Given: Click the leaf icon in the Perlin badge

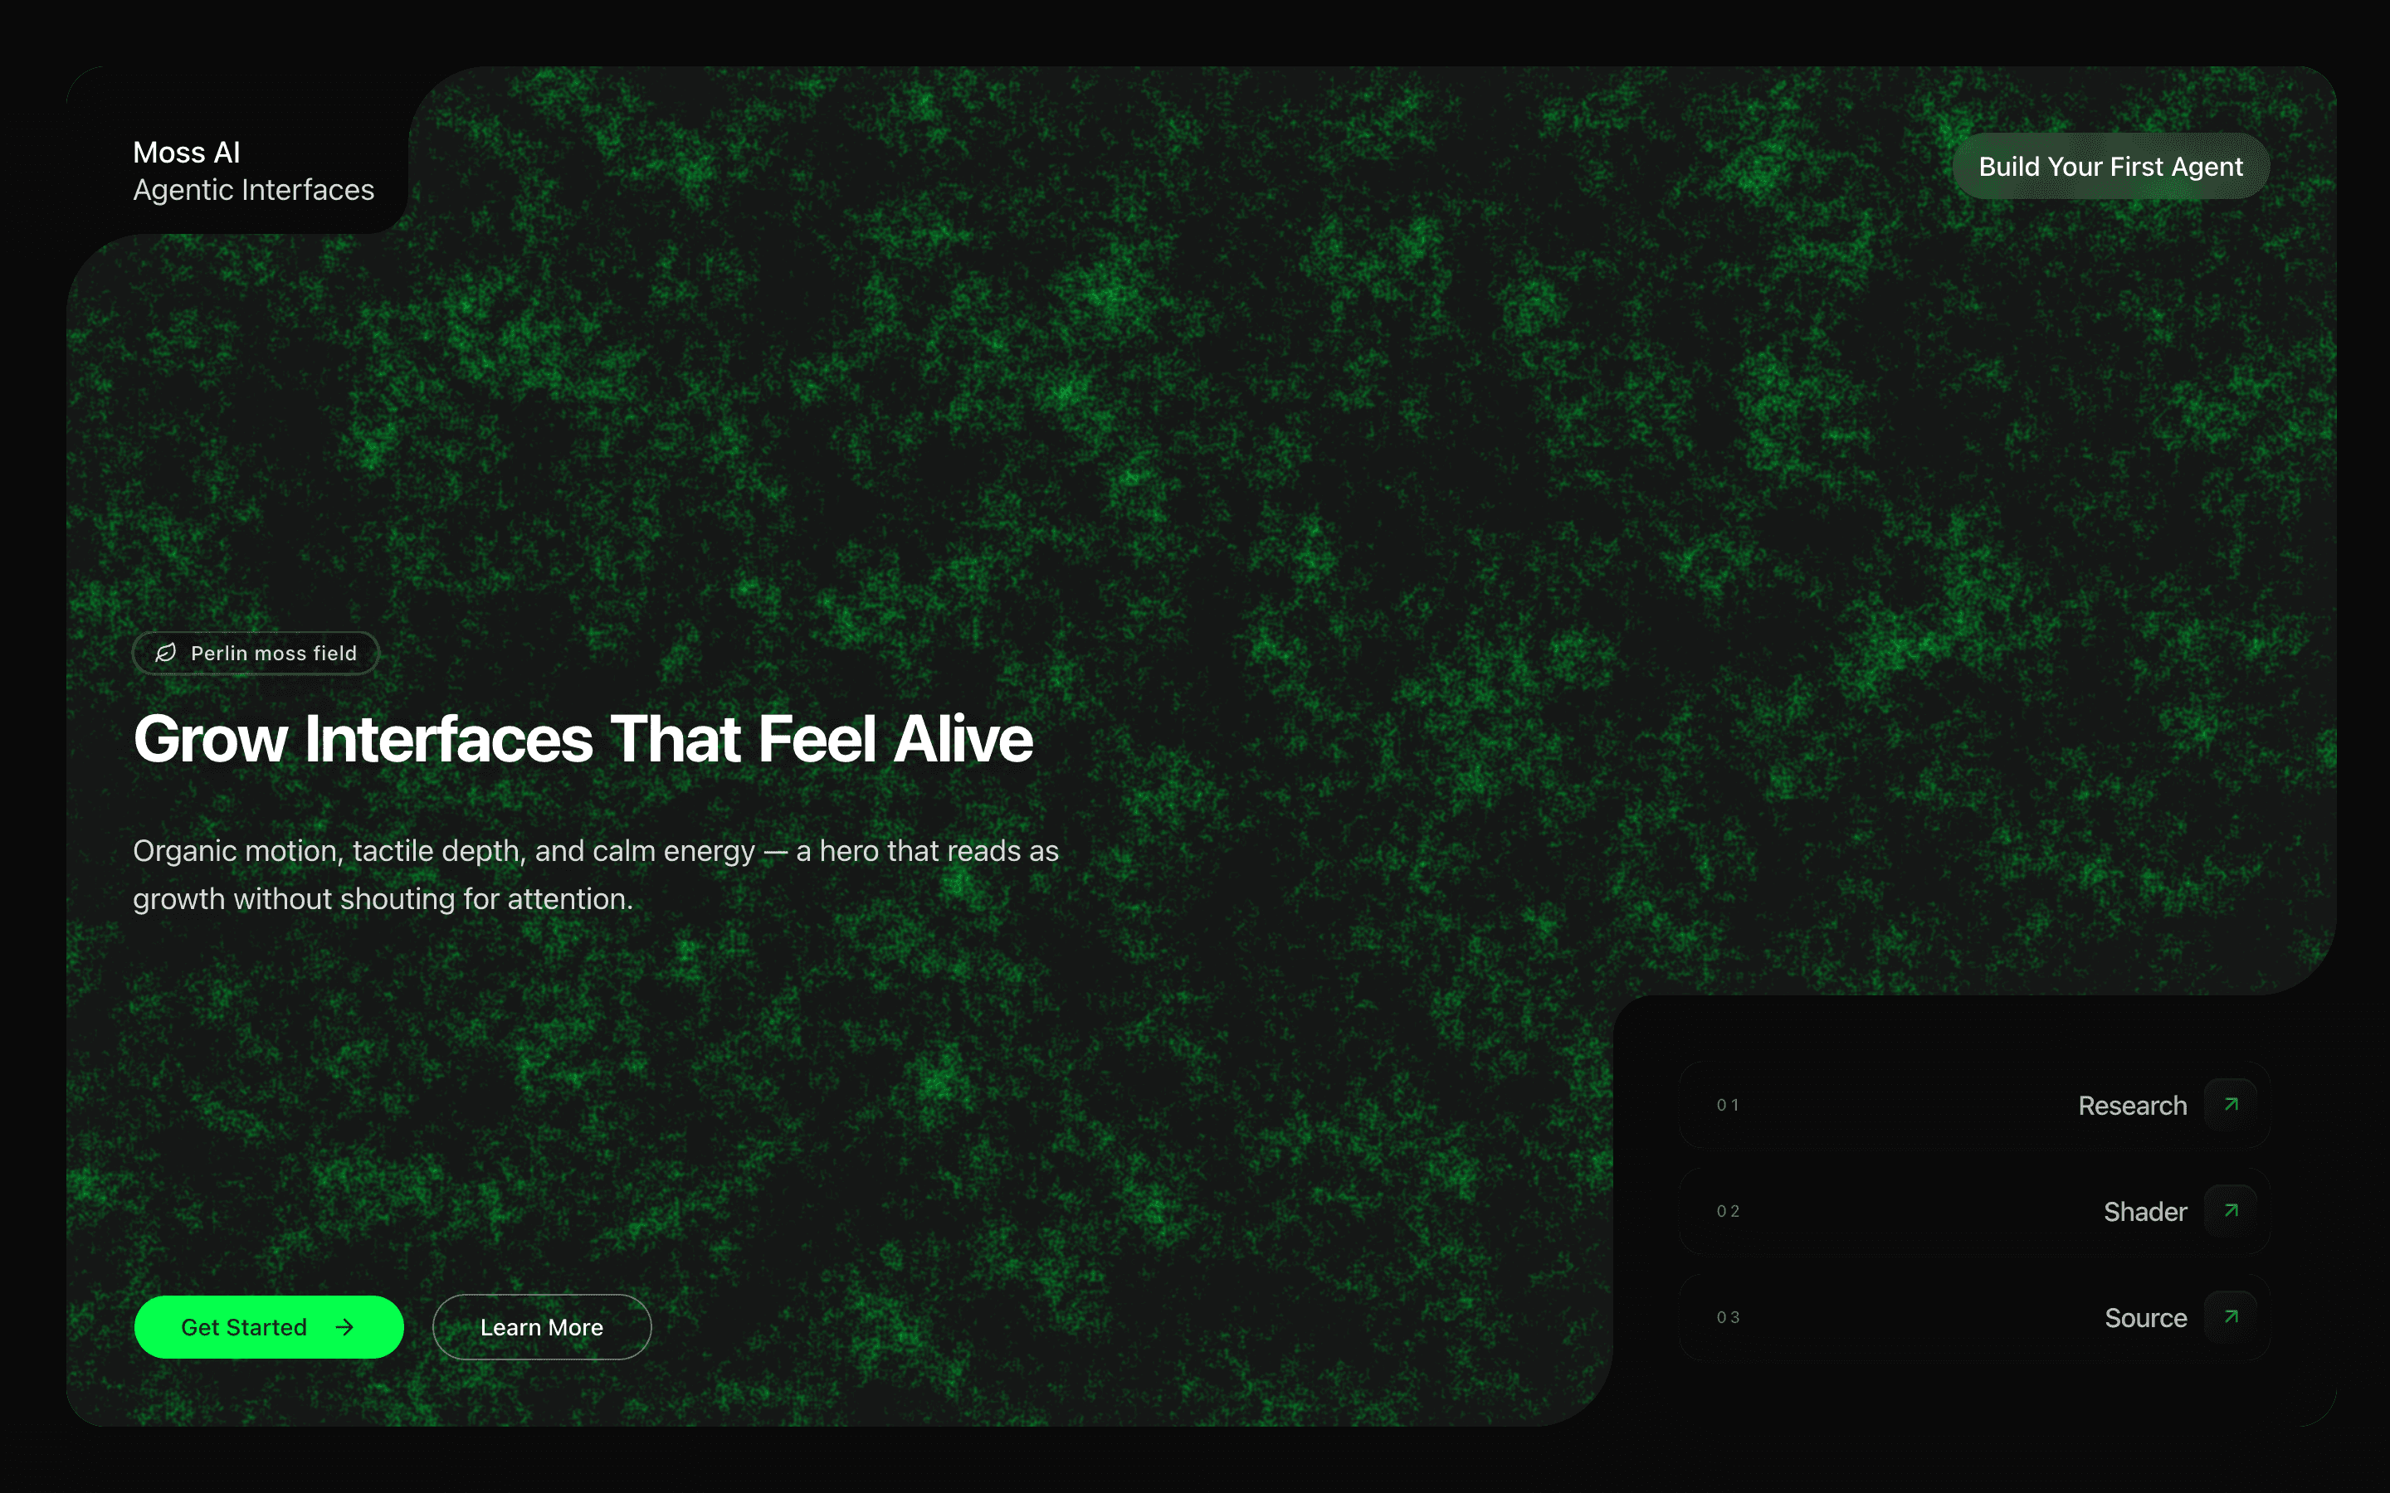Looking at the screenshot, I should tap(166, 653).
